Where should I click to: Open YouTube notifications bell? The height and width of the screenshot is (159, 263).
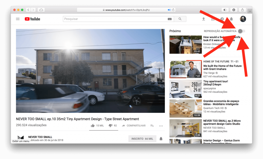pyautogui.click(x=231, y=19)
